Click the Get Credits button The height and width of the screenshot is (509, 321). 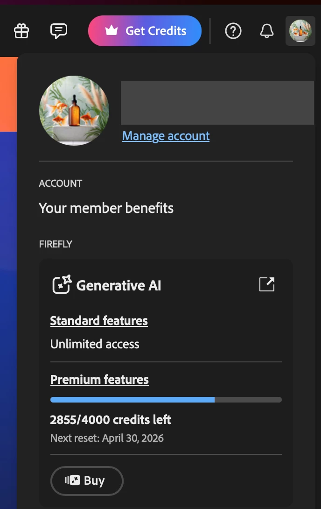coord(145,31)
